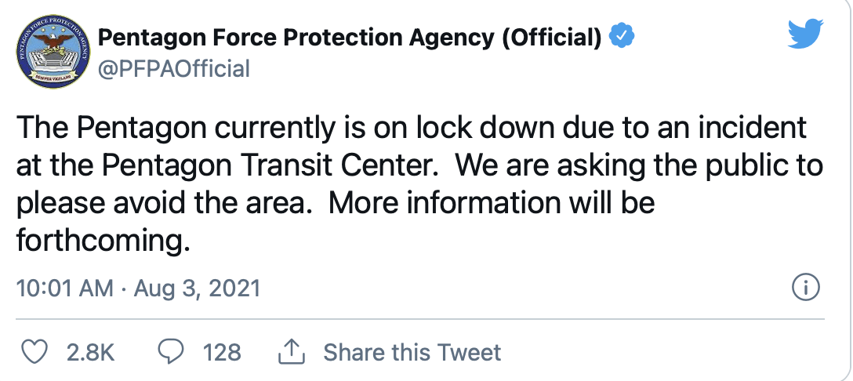Open replies via the speech bubble icon

[171, 352]
